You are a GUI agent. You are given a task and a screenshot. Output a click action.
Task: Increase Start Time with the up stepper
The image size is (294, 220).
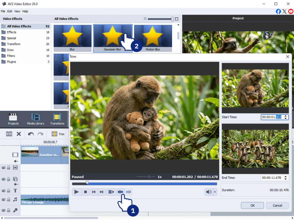point(285,116)
